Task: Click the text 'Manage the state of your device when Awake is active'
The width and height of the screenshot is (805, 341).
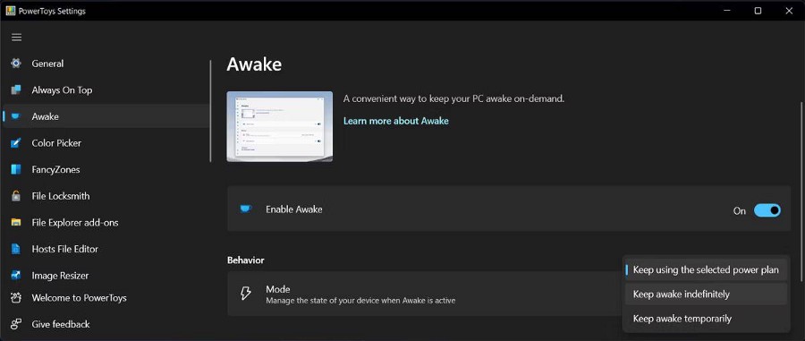Action: [x=360, y=301]
